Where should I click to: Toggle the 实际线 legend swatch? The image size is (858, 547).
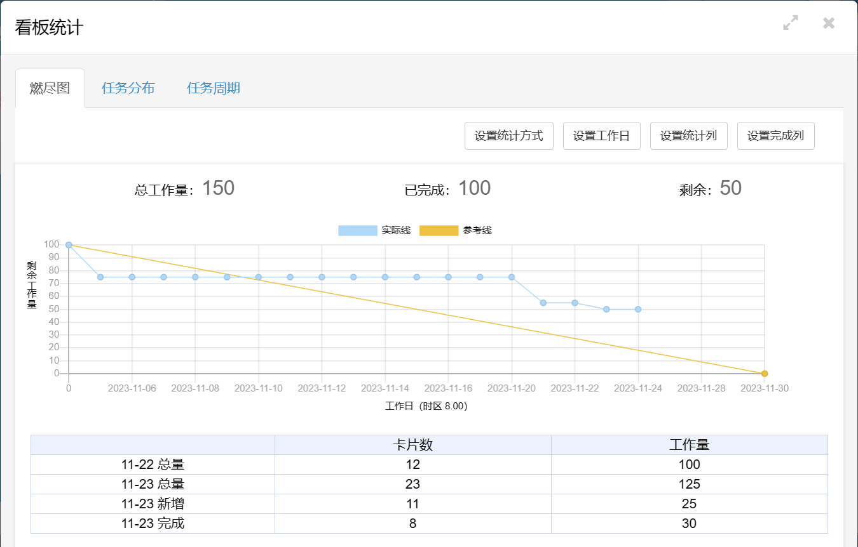[357, 230]
